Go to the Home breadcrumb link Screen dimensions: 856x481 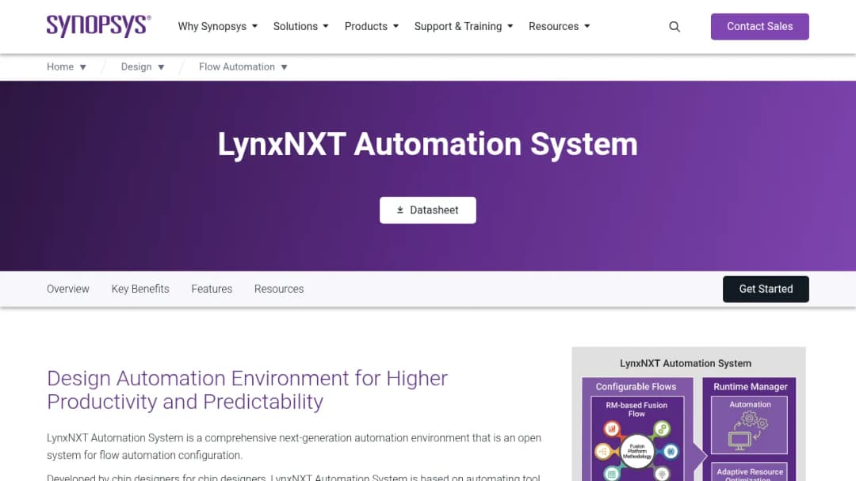click(60, 66)
